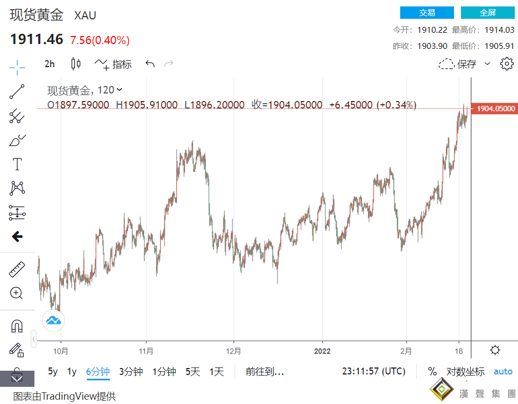The image size is (518, 404).
Task: Expand the save (保存) options chevron
Action: pos(487,63)
